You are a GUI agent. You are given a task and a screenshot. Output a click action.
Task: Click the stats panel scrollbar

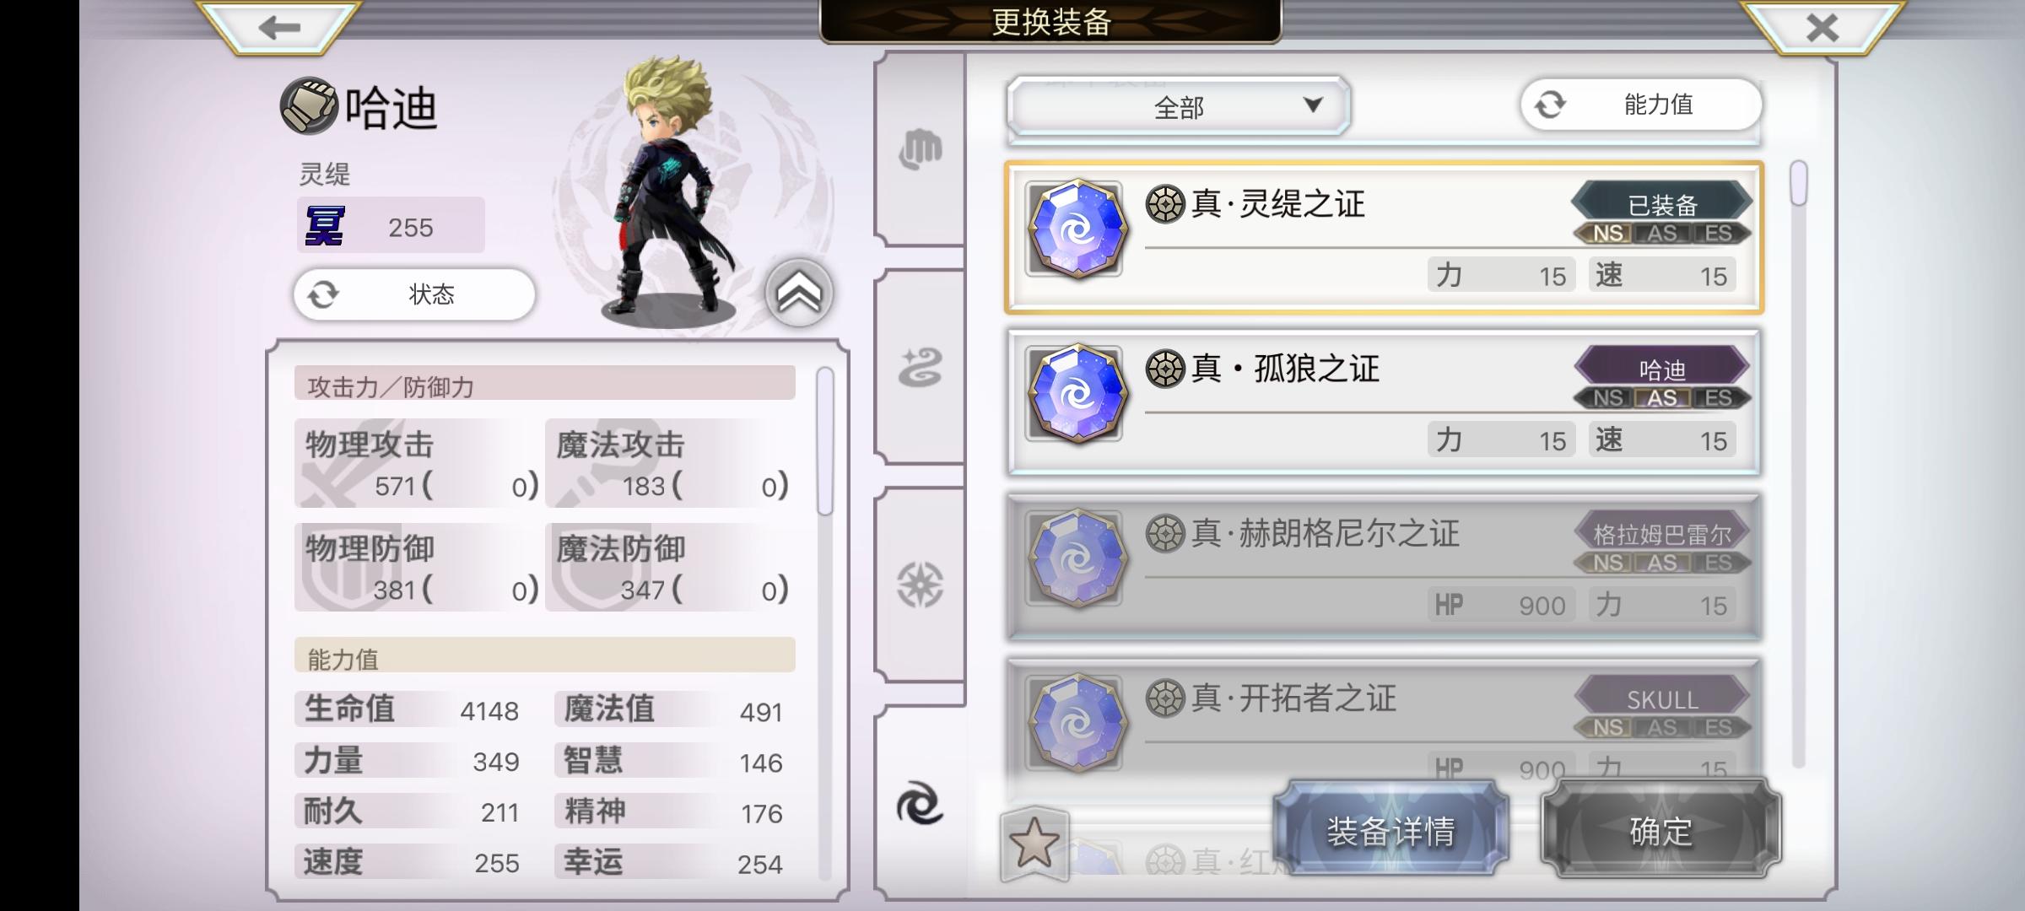[x=824, y=441]
